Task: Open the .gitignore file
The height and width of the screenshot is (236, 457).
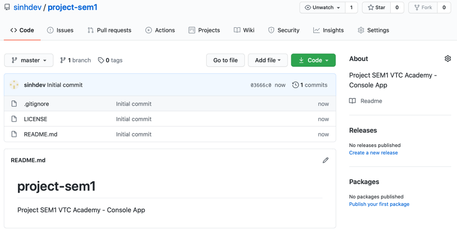Action: pyautogui.click(x=37, y=104)
